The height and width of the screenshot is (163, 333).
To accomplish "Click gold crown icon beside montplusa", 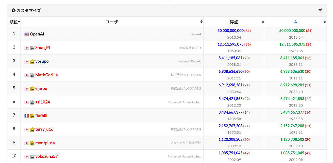I will coord(32,143).
